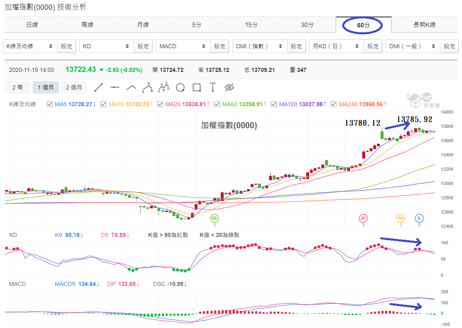462x328 pixels.
Task: Click 設定 next to 月KD (日)
Action: coord(373,46)
